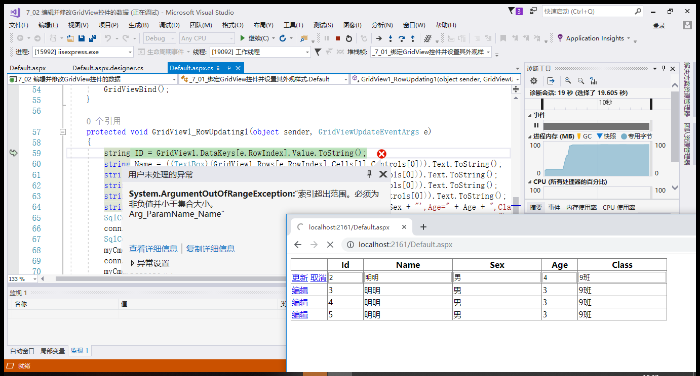Image resolution: width=700 pixels, height=376 pixels.
Task: Open the Any CPU platform dropdown
Action: 207,38
